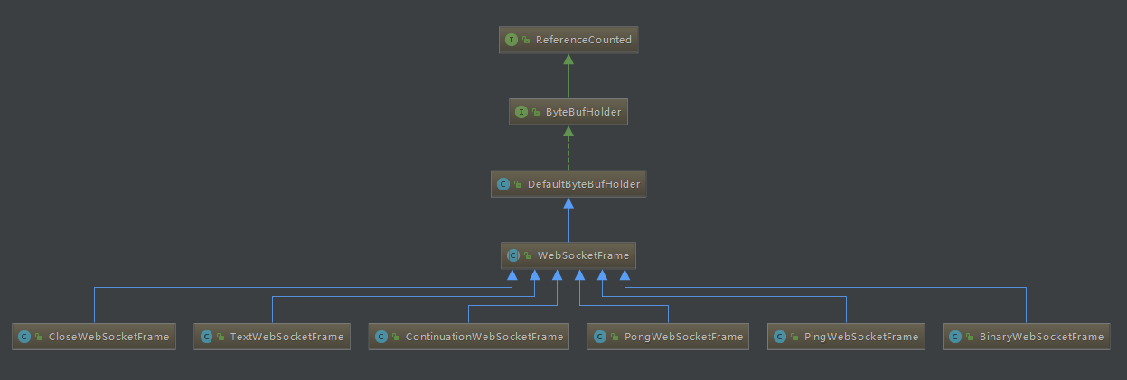
Task: Click the interface icon on ReferenceCounted
Action: point(512,40)
